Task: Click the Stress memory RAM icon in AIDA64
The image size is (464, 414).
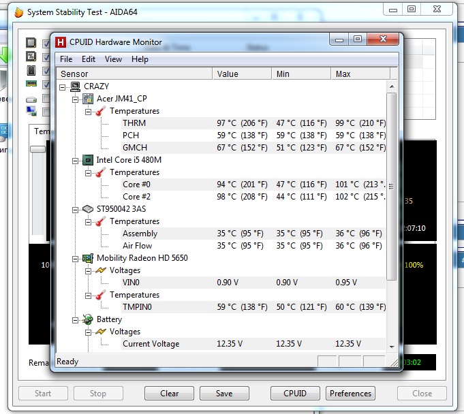Action: tap(31, 84)
